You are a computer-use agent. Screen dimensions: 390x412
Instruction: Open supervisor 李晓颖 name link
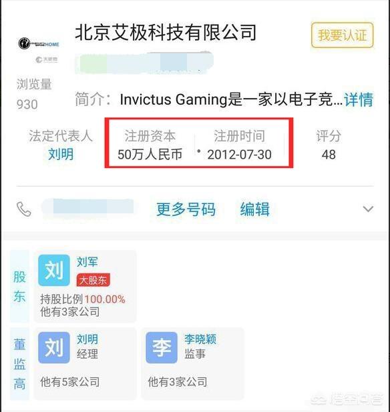pos(200,339)
